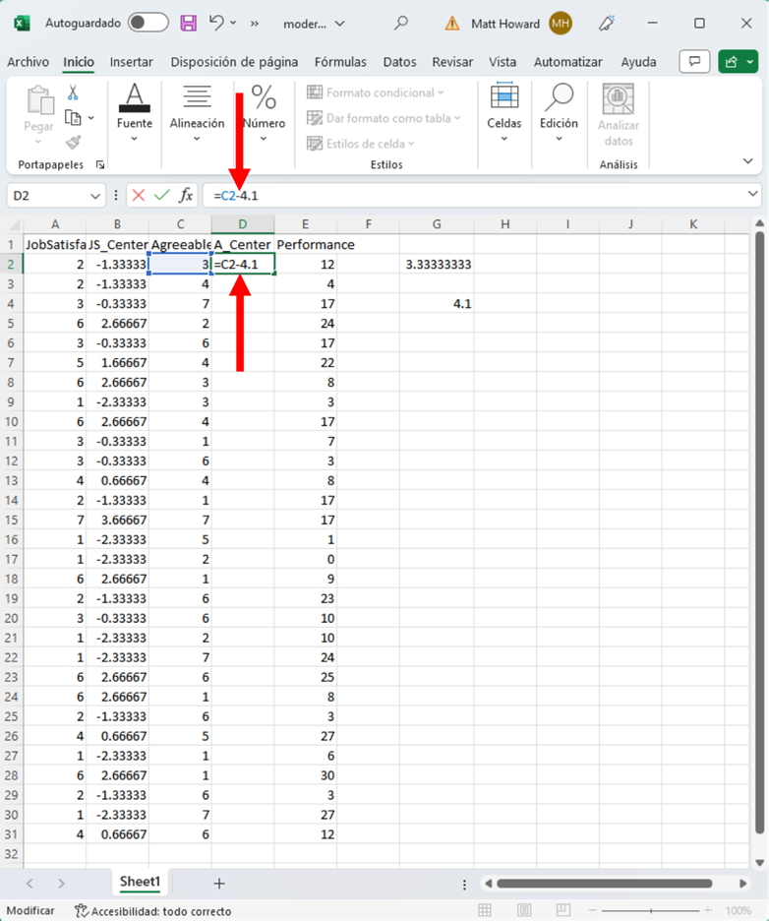This screenshot has width=769, height=921.
Task: Cancel the formula entry with the red X
Action: point(139,196)
